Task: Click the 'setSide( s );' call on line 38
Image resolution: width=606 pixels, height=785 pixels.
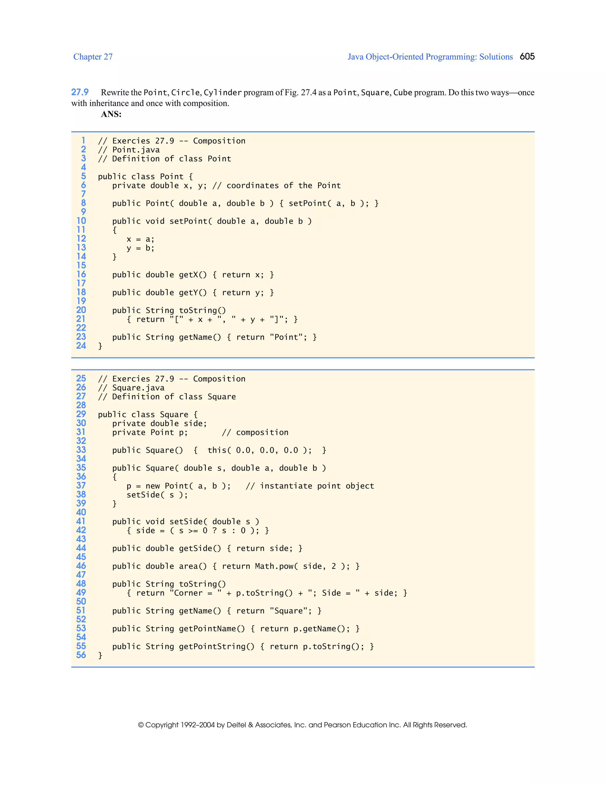Action: click(x=157, y=495)
